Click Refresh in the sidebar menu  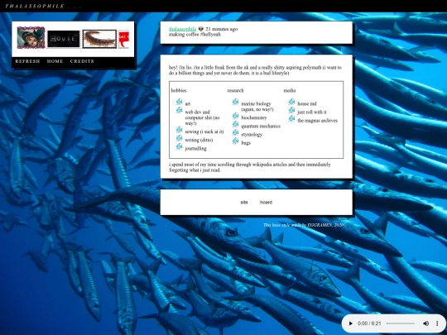click(27, 61)
